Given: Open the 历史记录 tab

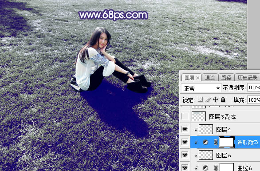Looking at the screenshot, I should point(248,78).
